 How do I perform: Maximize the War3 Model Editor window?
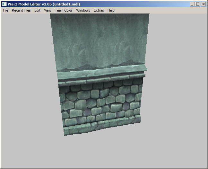click(197, 4)
